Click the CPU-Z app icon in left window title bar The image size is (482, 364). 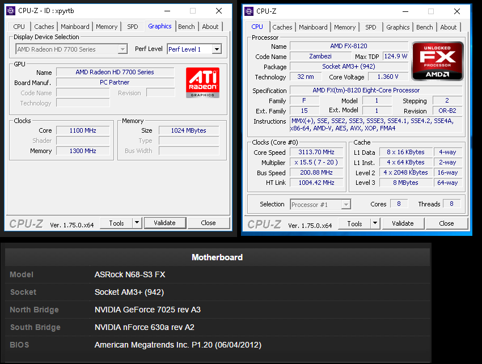pos(11,11)
